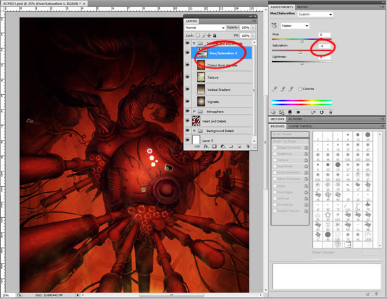Create new fill or adjustment layer
The height and width of the screenshot is (299, 387).
223,147
